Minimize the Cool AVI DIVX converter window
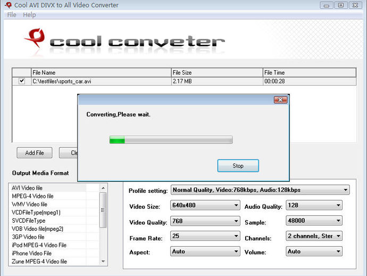This screenshot has height=276, width=367. point(327,5)
